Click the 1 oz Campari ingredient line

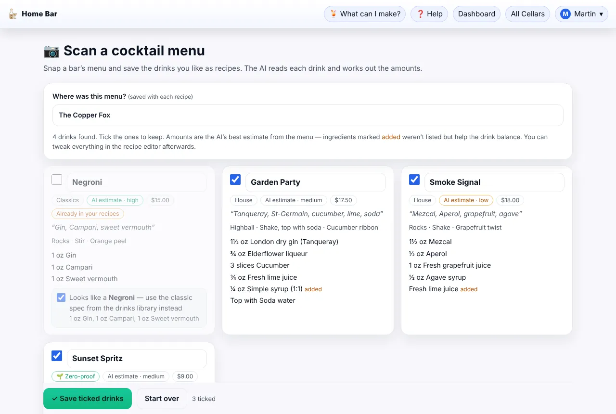tap(72, 267)
